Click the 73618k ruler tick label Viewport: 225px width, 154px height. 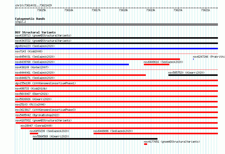(x=123, y=10)
